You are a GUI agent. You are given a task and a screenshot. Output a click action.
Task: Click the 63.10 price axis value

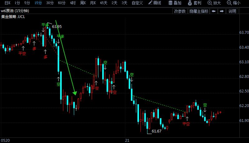[x=244, y=62]
